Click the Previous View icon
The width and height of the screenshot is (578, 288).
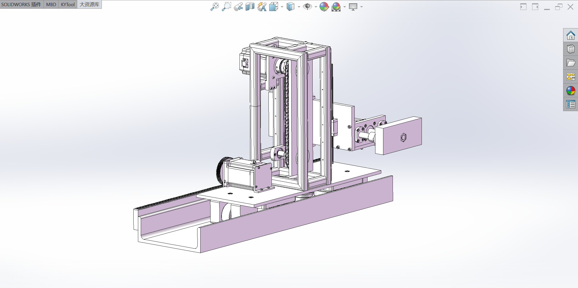[238, 7]
